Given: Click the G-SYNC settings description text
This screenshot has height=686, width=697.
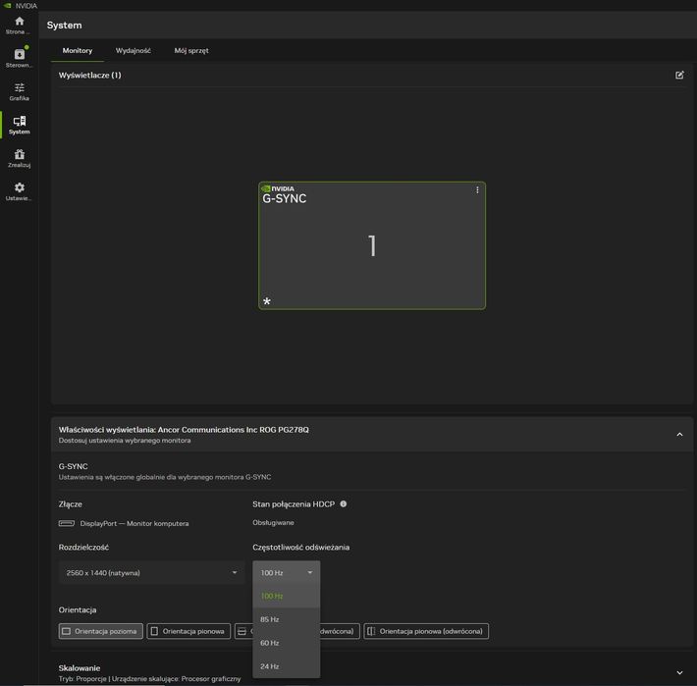Looking at the screenshot, I should click(x=165, y=477).
